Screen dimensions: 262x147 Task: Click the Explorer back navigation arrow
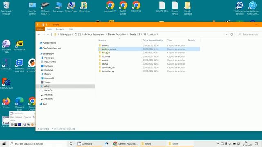click(38, 34)
